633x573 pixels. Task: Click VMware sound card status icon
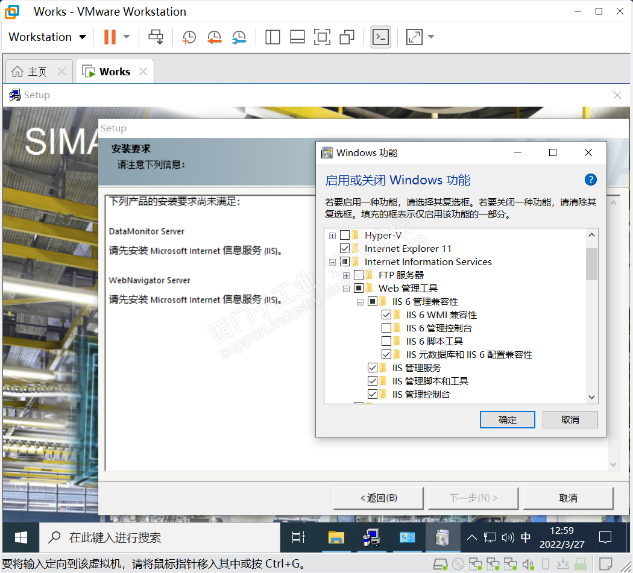[x=528, y=564]
